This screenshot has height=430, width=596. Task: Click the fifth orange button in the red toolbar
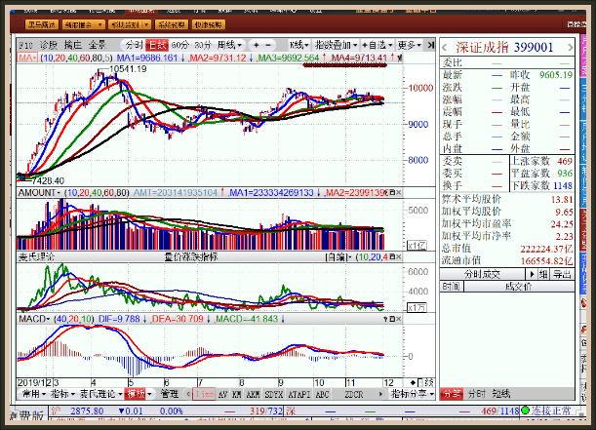coord(209,24)
